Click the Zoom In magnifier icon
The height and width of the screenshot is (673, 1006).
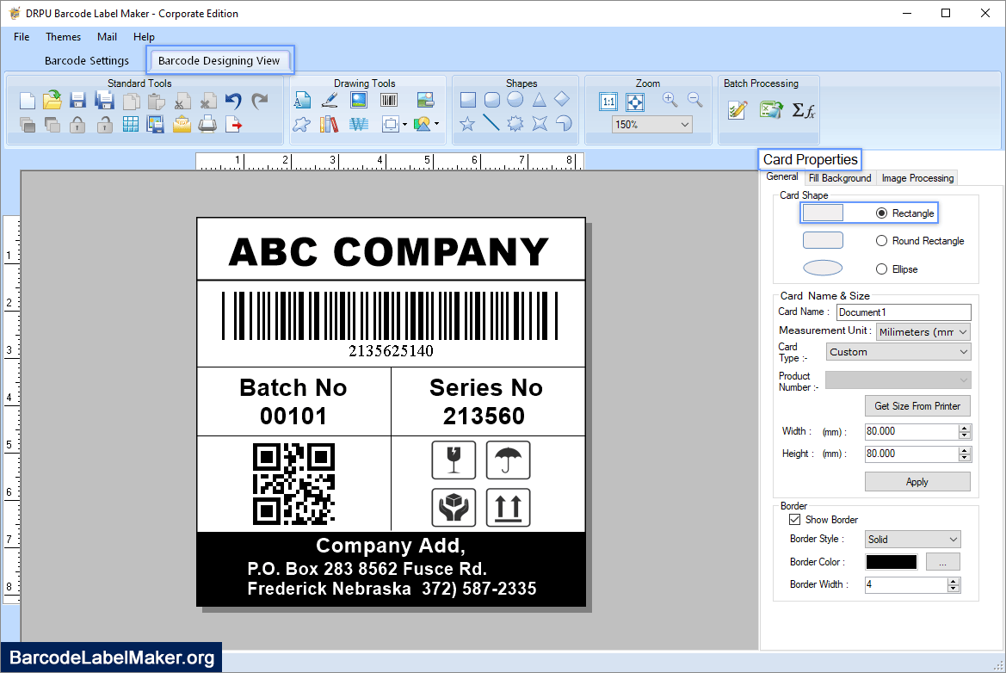point(670,99)
